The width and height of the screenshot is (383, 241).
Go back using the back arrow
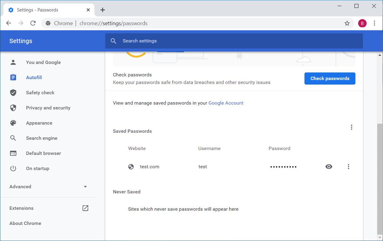coord(8,23)
